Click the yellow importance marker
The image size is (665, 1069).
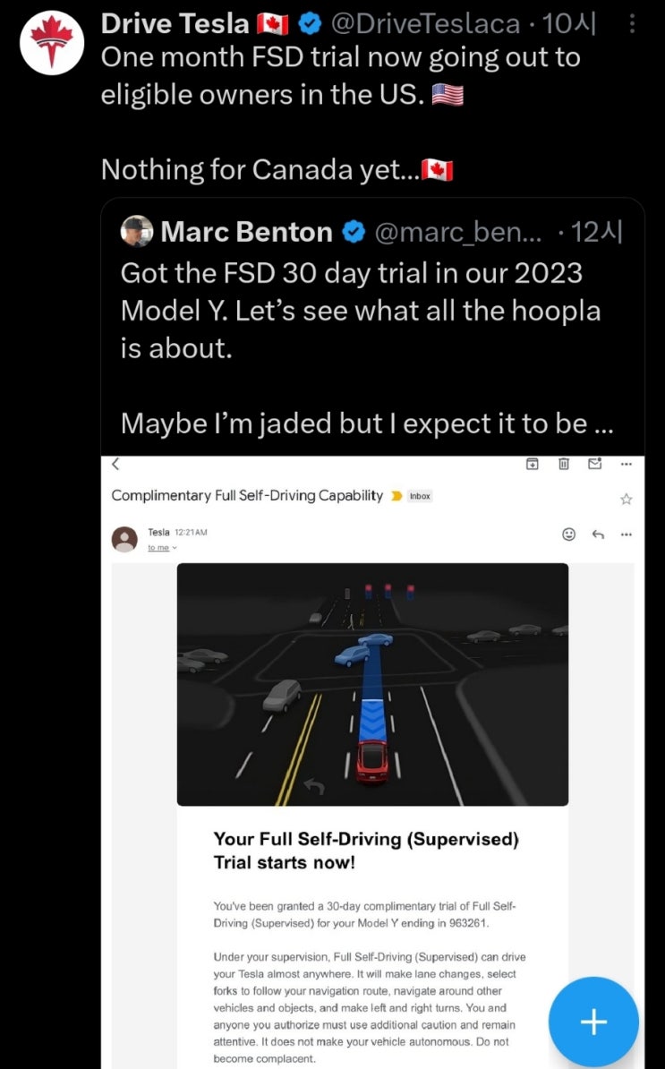point(396,496)
